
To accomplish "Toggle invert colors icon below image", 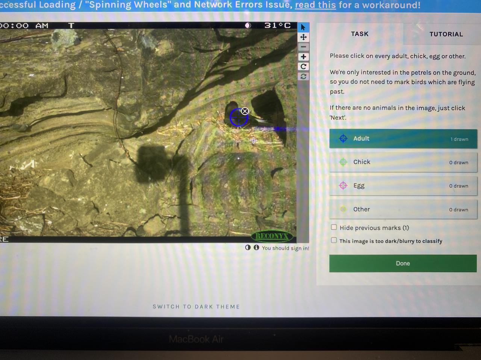I will [x=248, y=247].
